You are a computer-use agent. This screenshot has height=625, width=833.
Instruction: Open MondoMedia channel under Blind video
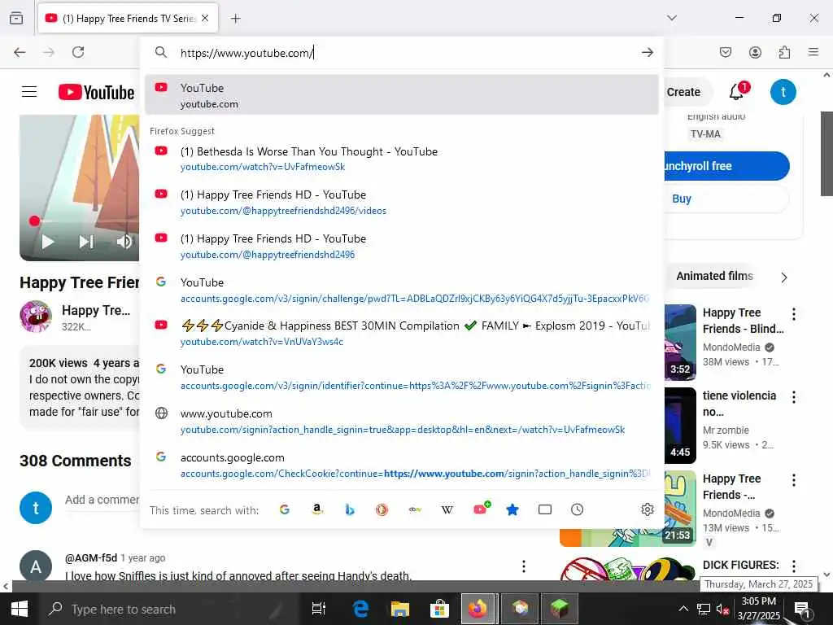(x=731, y=347)
